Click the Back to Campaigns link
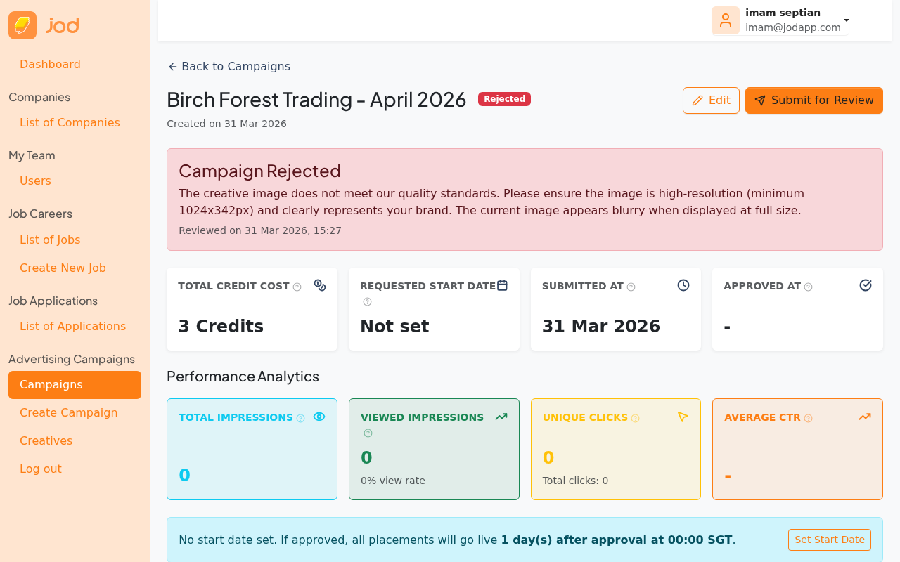 229,66
